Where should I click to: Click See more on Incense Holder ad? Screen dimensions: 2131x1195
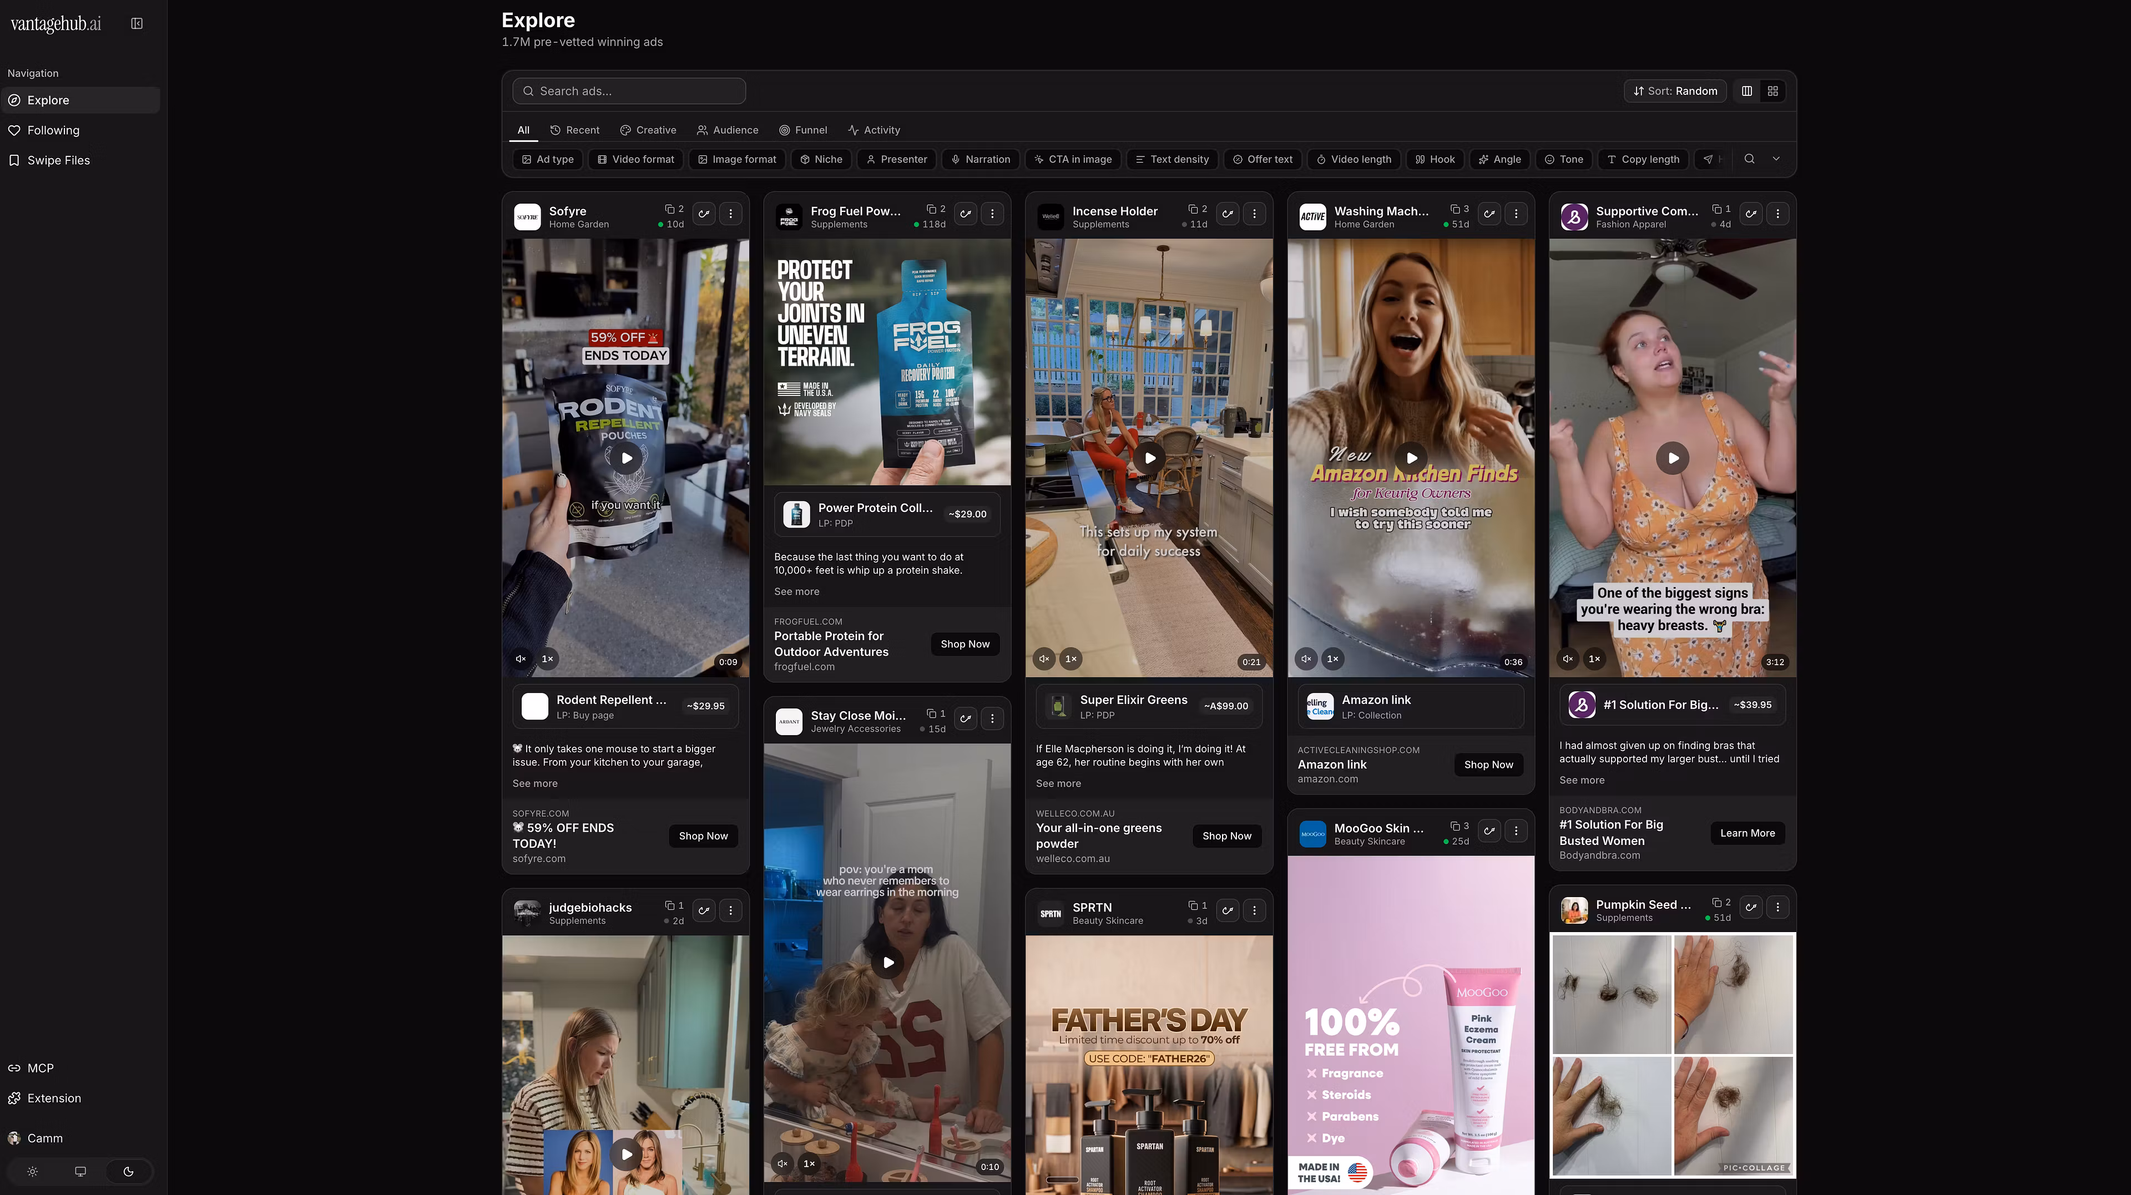click(1058, 783)
